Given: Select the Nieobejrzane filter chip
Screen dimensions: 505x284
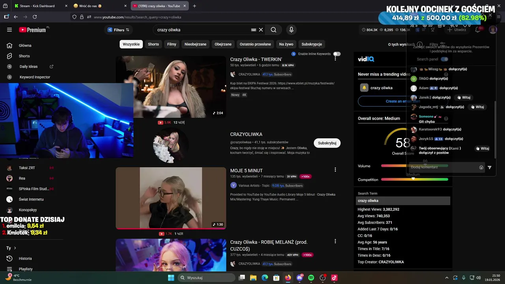Looking at the screenshot, I should click(195, 44).
